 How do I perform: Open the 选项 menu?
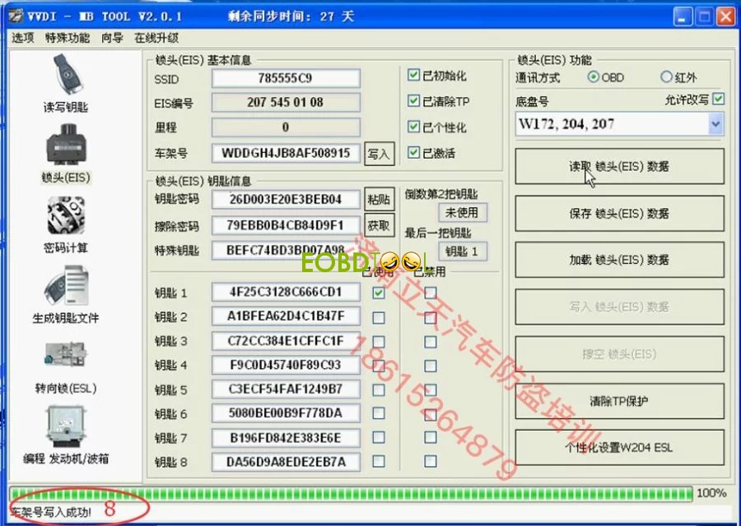(x=23, y=38)
